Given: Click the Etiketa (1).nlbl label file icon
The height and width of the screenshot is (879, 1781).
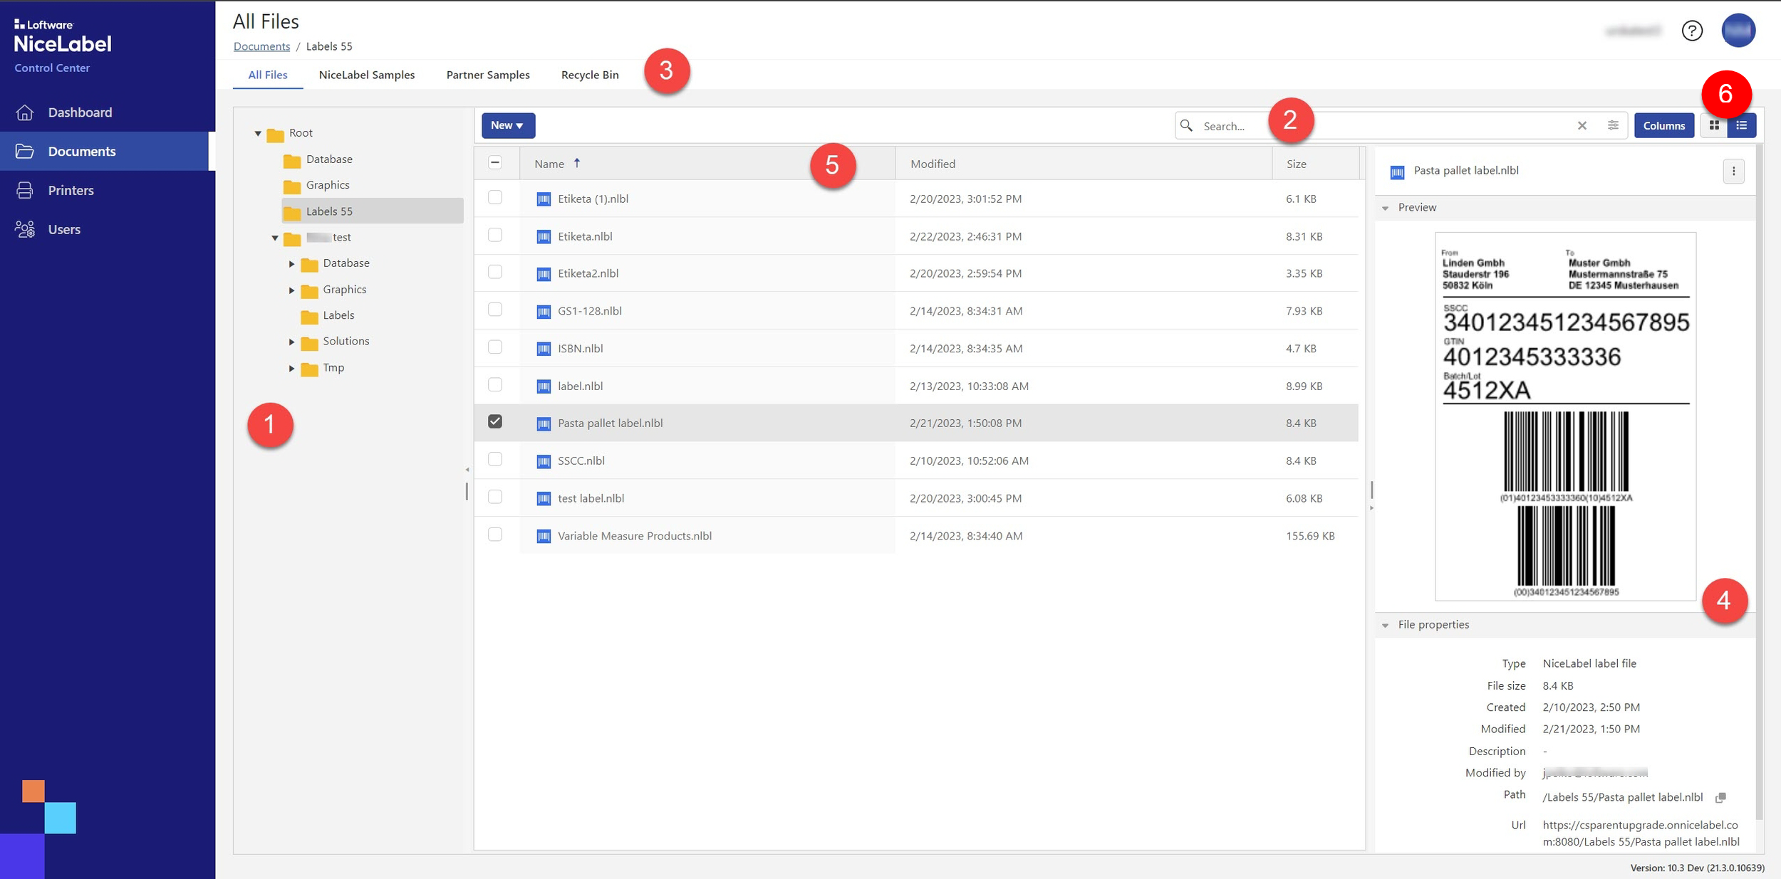Looking at the screenshot, I should coord(544,199).
